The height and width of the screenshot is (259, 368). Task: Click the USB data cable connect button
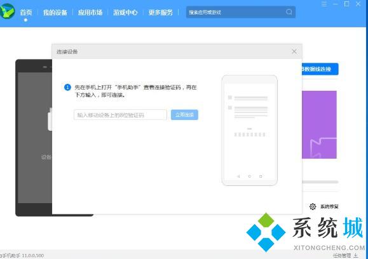(320, 69)
